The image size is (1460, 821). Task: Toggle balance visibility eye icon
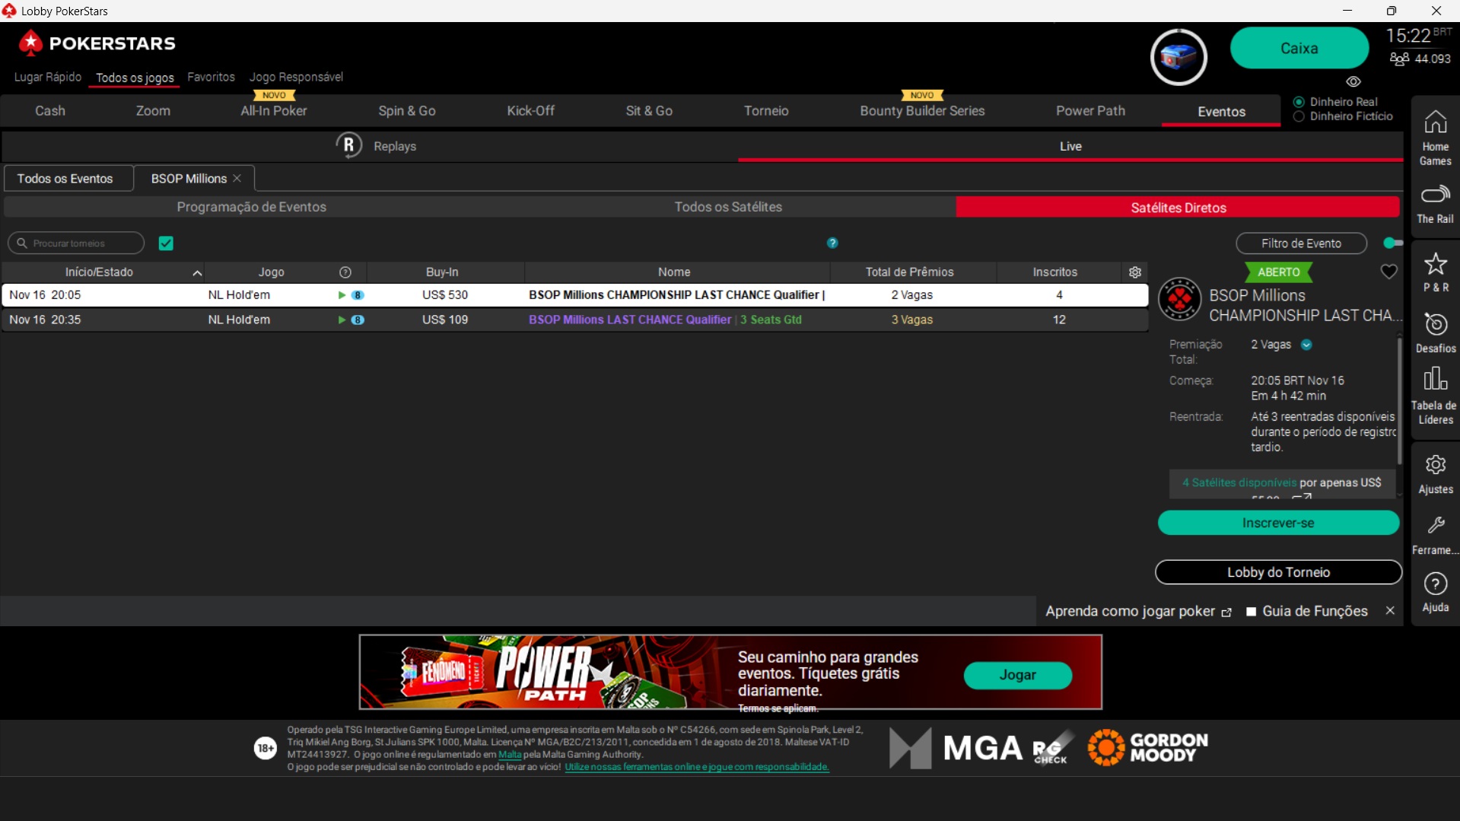coord(1353,81)
